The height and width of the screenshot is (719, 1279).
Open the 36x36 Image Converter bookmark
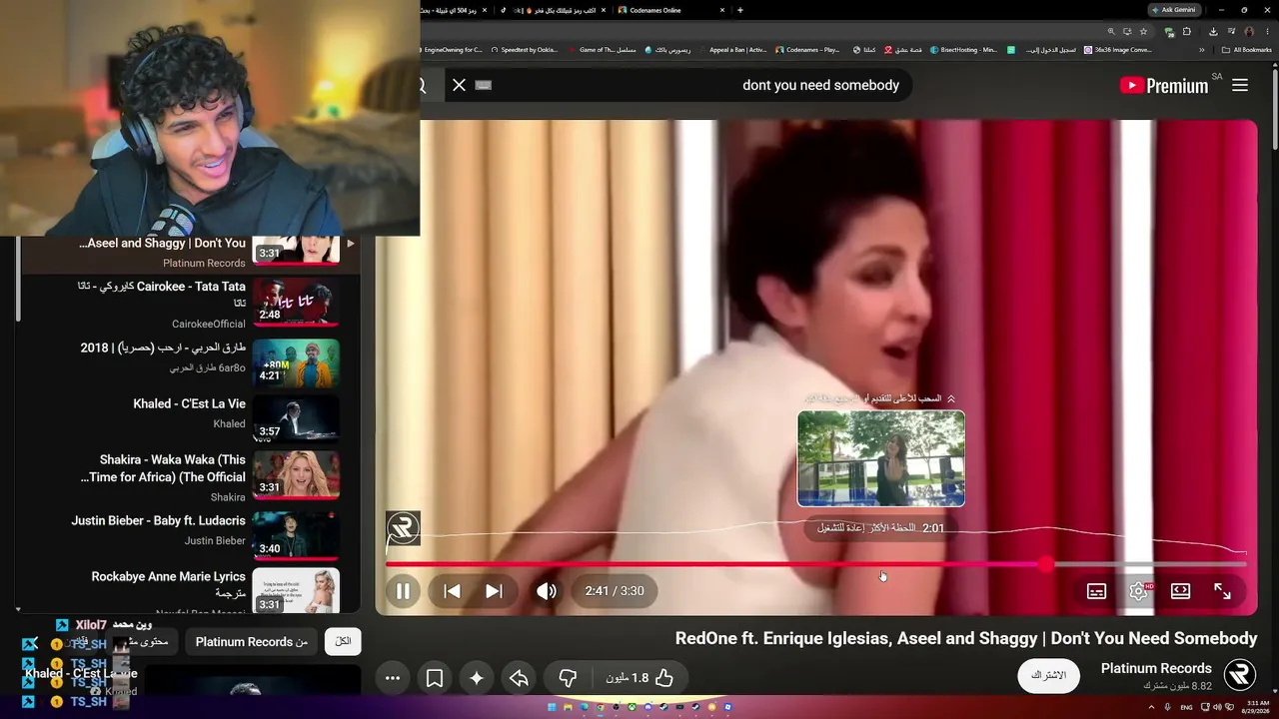click(1118, 50)
